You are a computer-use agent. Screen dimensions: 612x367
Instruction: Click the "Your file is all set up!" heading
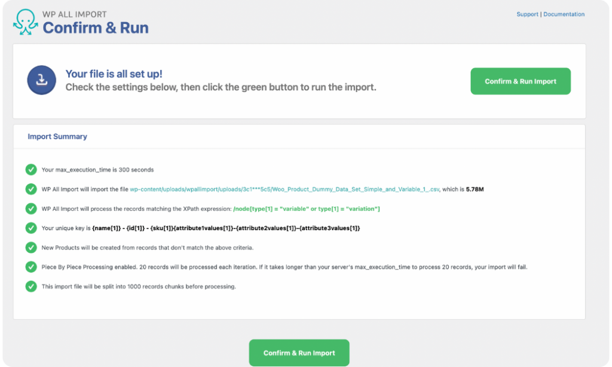114,74
